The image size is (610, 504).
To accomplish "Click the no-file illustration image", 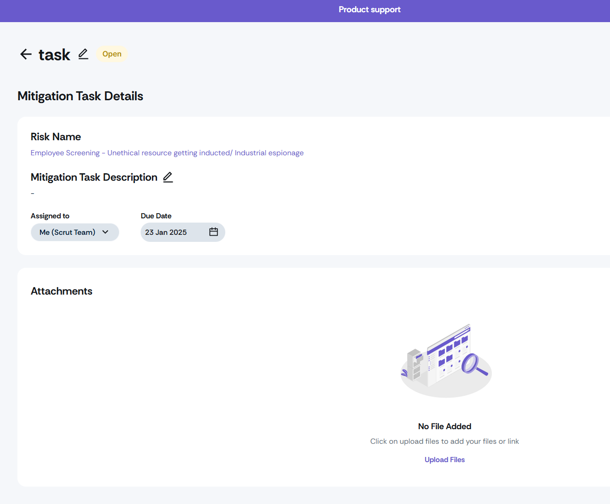I will (x=446, y=360).
